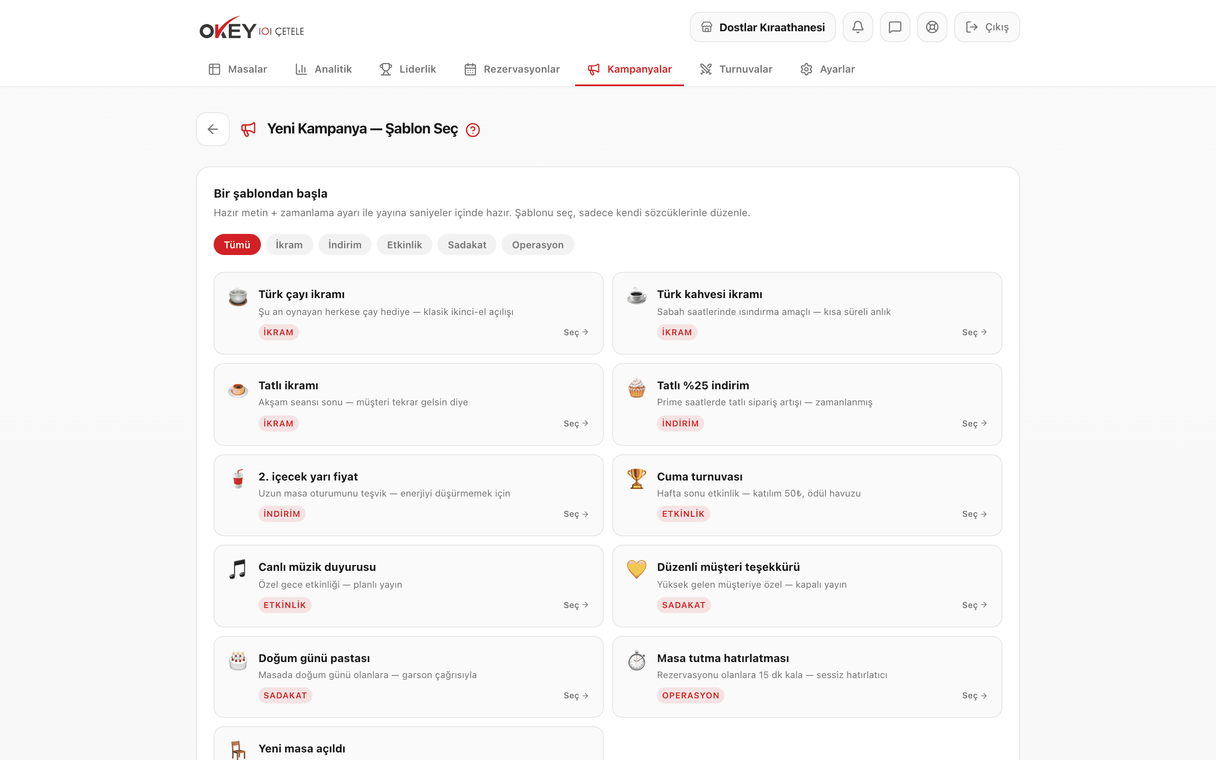Viewport: 1216px width, 760px height.
Task: Filter templates by Etkinlik
Action: [x=404, y=245]
